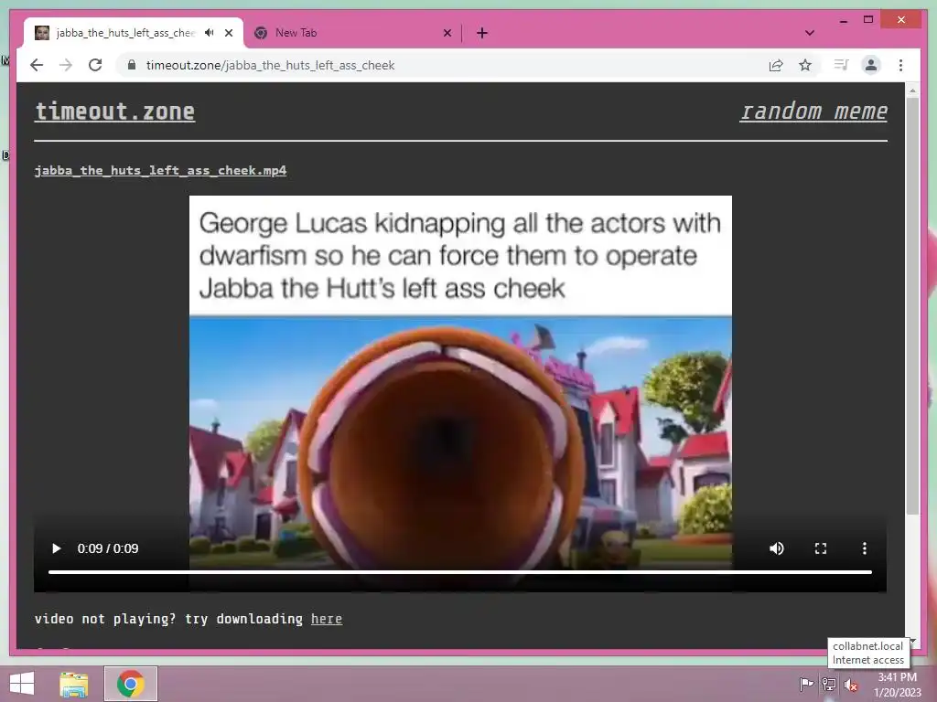937x702 pixels.
Task: Bookmark this page with the star icon
Action: 805,65
